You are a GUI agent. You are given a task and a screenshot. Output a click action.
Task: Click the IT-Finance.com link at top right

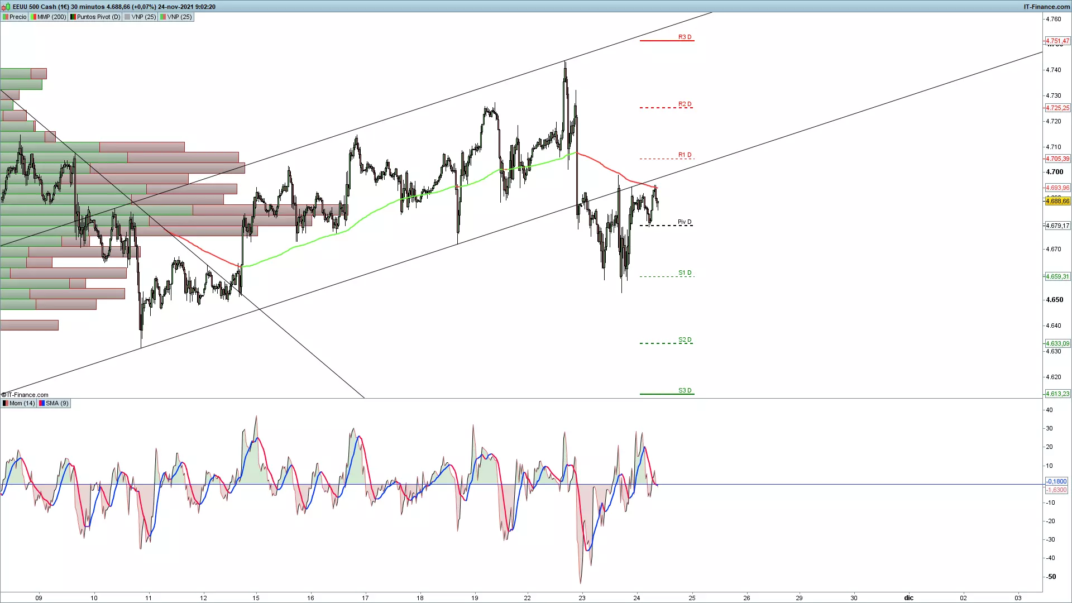[x=1046, y=7]
